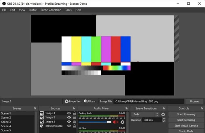Enable Studio Mode
205x133 pixels.
tap(186, 131)
